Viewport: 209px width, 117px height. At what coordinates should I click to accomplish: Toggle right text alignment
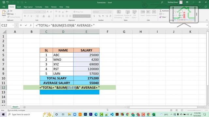coord(63,16)
